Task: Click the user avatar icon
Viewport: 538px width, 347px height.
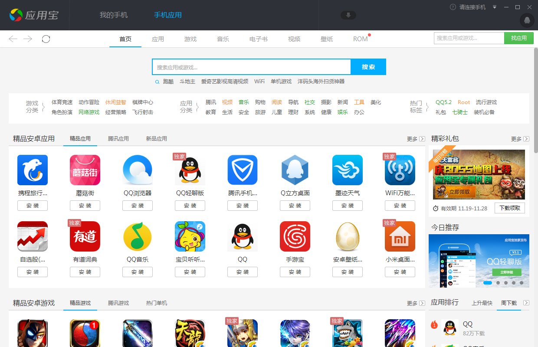Action: (x=527, y=20)
